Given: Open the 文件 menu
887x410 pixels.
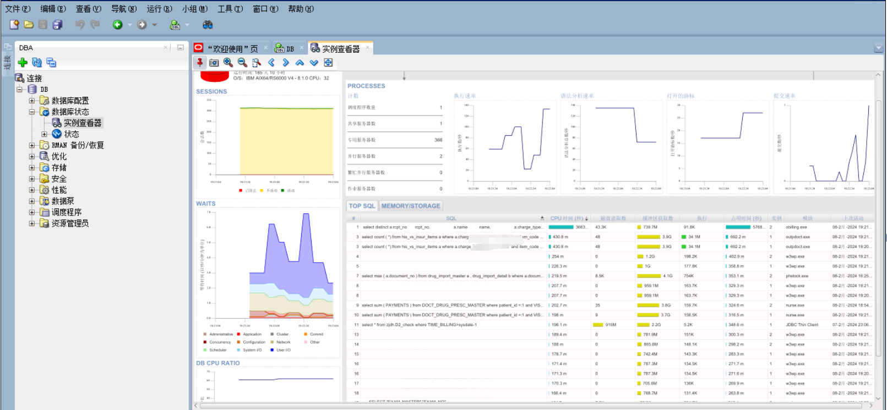Looking at the screenshot, I should 18,9.
